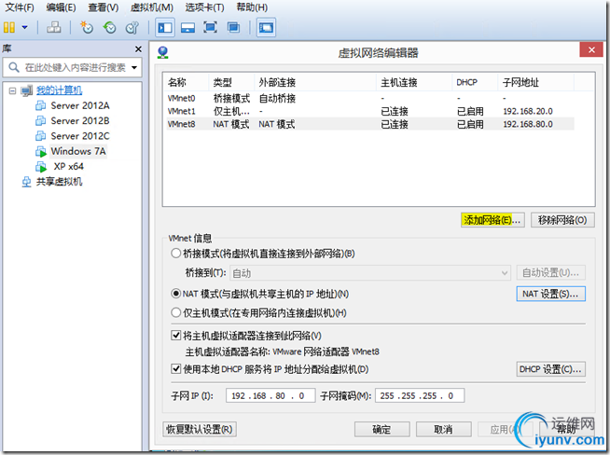Click the 取消 button
The image size is (610, 455).
click(x=443, y=429)
